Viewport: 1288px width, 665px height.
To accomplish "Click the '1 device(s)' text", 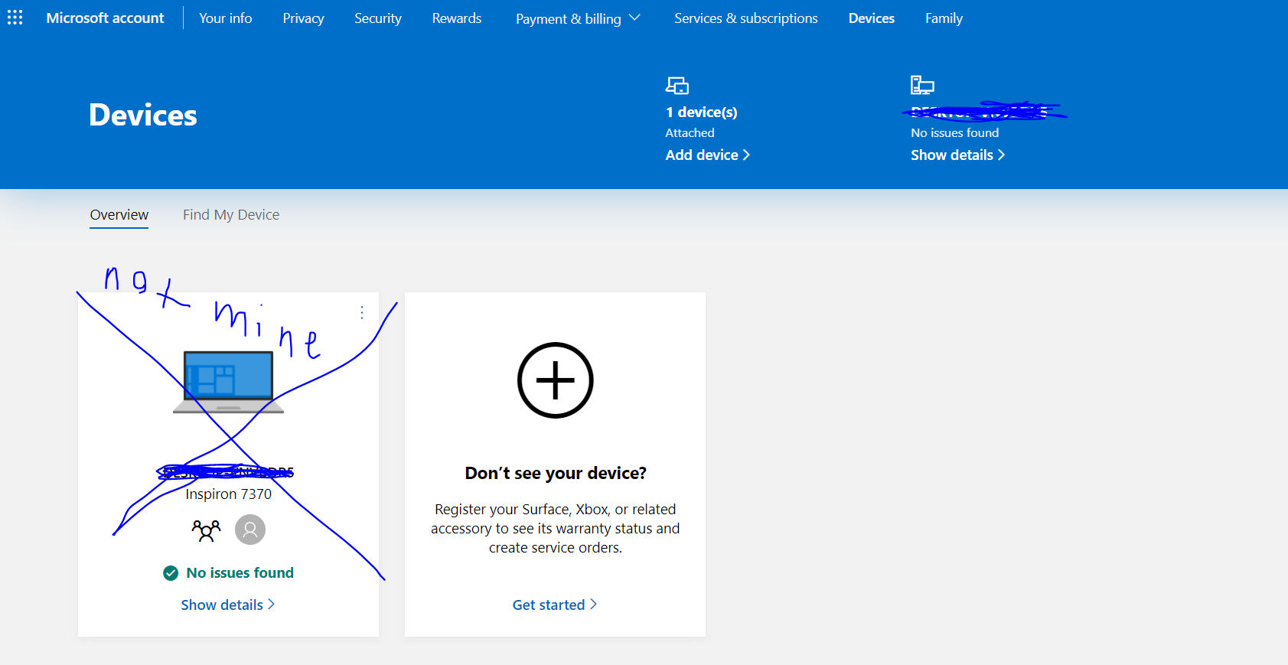I will point(701,112).
